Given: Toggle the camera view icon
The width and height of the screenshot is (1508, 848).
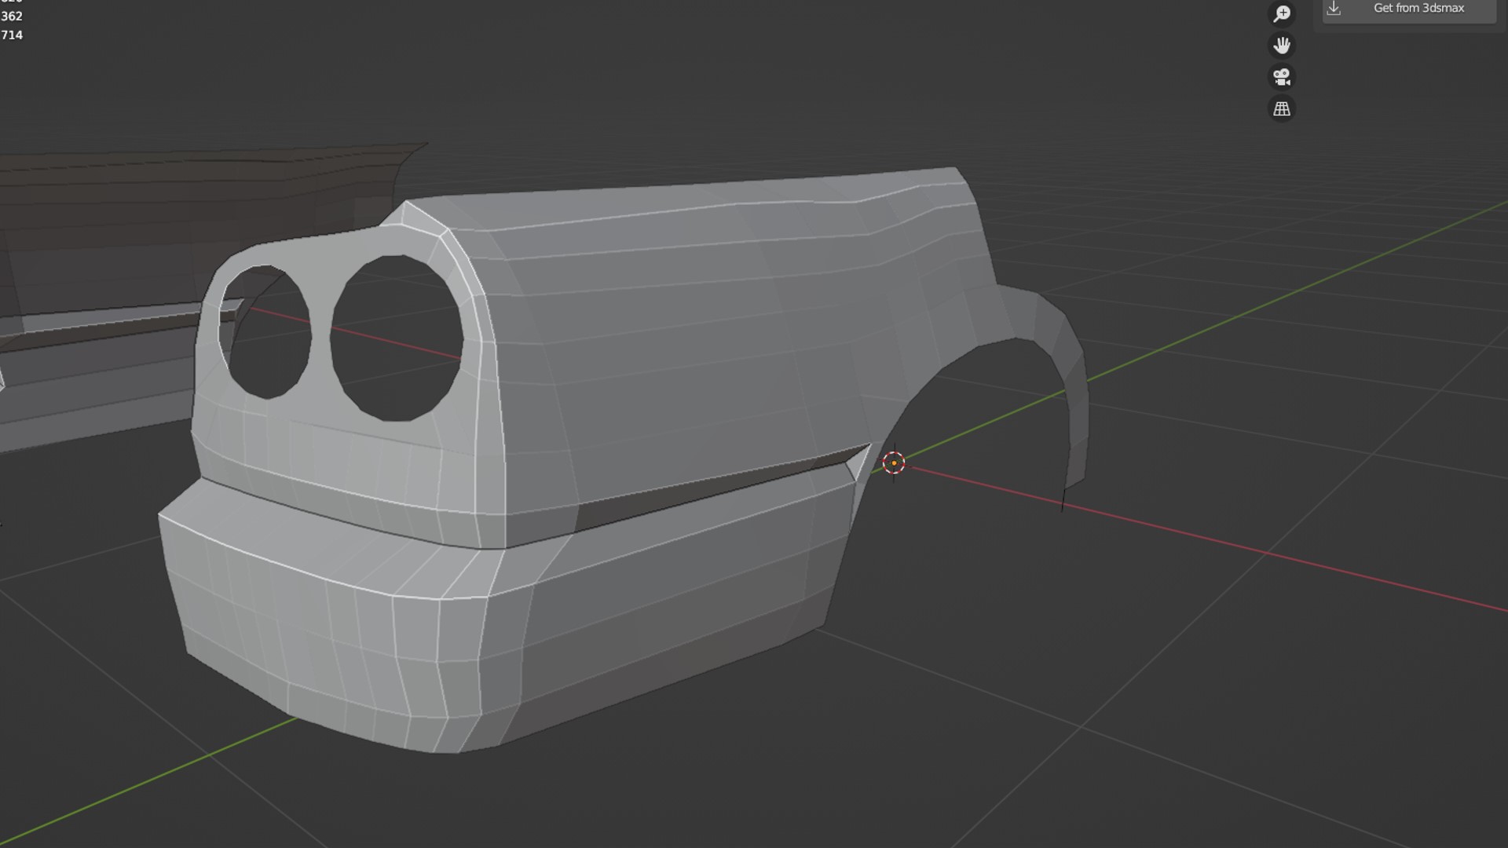Looking at the screenshot, I should pos(1282,77).
